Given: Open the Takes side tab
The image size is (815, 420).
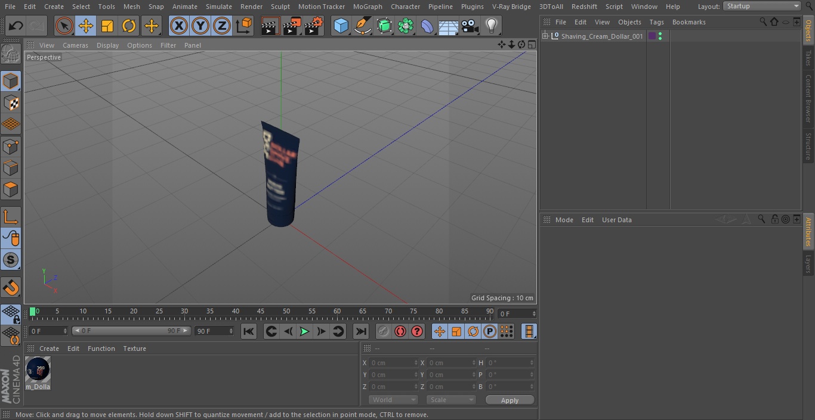Looking at the screenshot, I should pos(808,58).
